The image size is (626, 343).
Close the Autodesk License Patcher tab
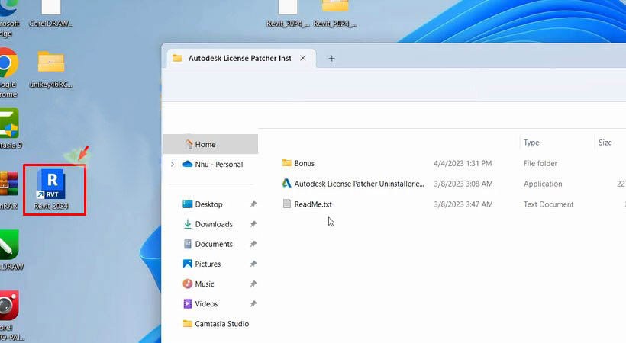click(x=303, y=58)
